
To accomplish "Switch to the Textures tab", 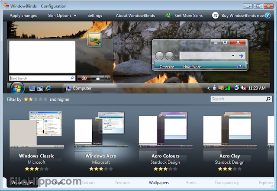I will point(122,183).
